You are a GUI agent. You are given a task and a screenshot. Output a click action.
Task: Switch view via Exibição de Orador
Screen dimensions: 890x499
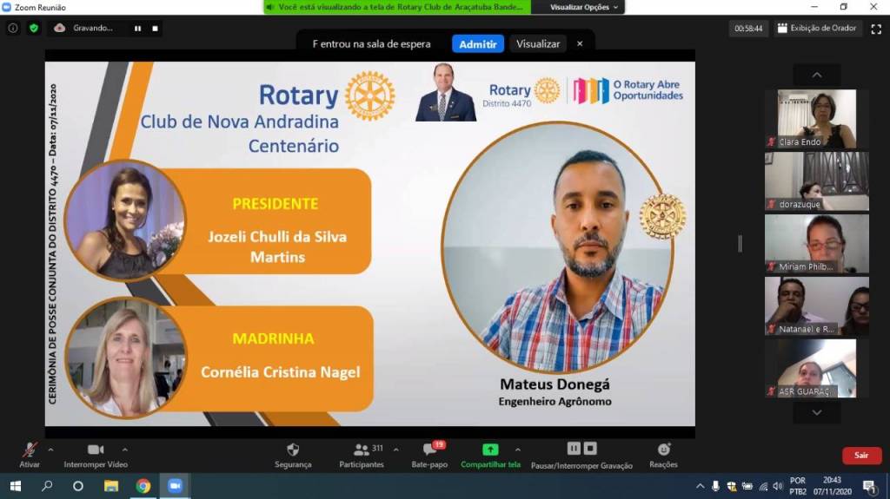coord(816,29)
